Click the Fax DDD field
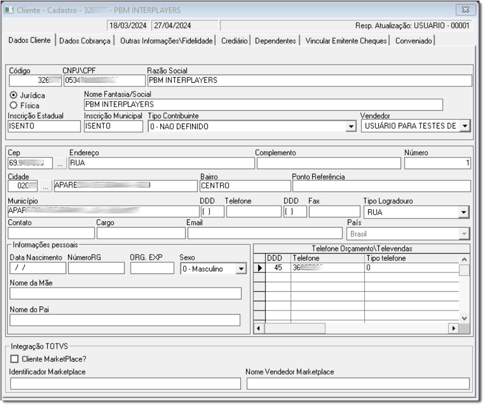 pyautogui.click(x=295, y=211)
